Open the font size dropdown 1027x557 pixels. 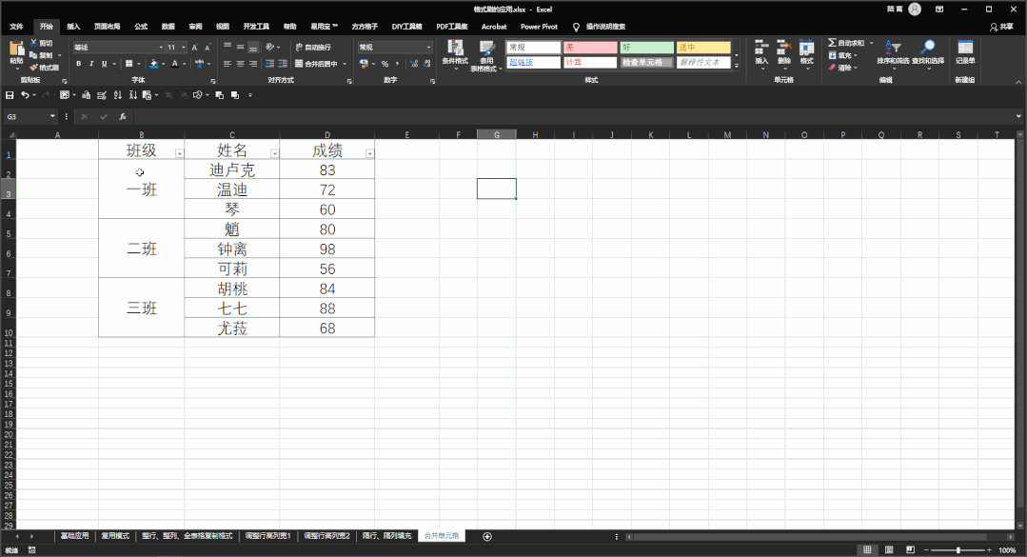pyautogui.click(x=184, y=48)
